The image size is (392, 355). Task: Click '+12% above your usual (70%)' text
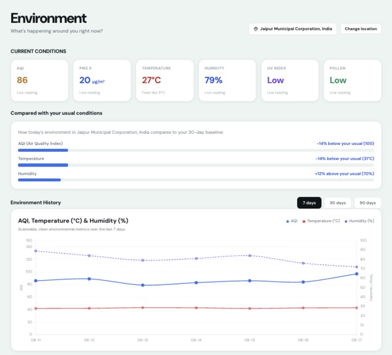click(344, 173)
